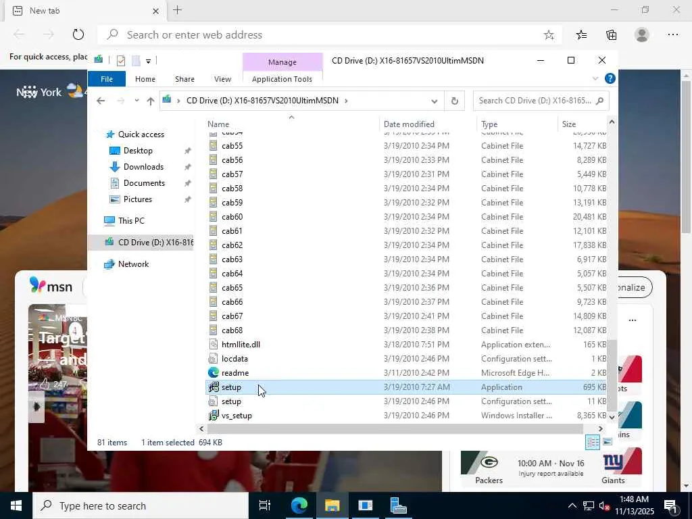The width and height of the screenshot is (692, 519).
Task: Select the cab68 cabinet file icon
Action: pyautogui.click(x=214, y=330)
